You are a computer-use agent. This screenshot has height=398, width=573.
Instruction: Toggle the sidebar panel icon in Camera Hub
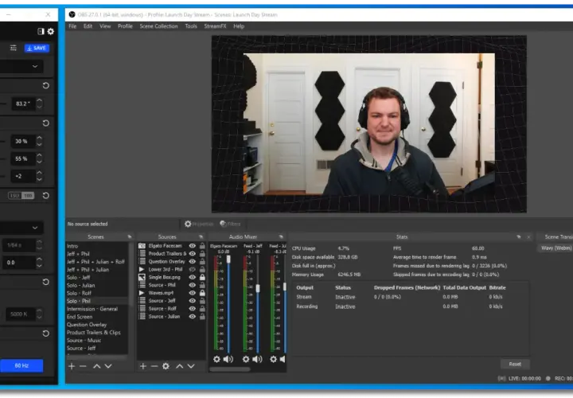click(41, 31)
